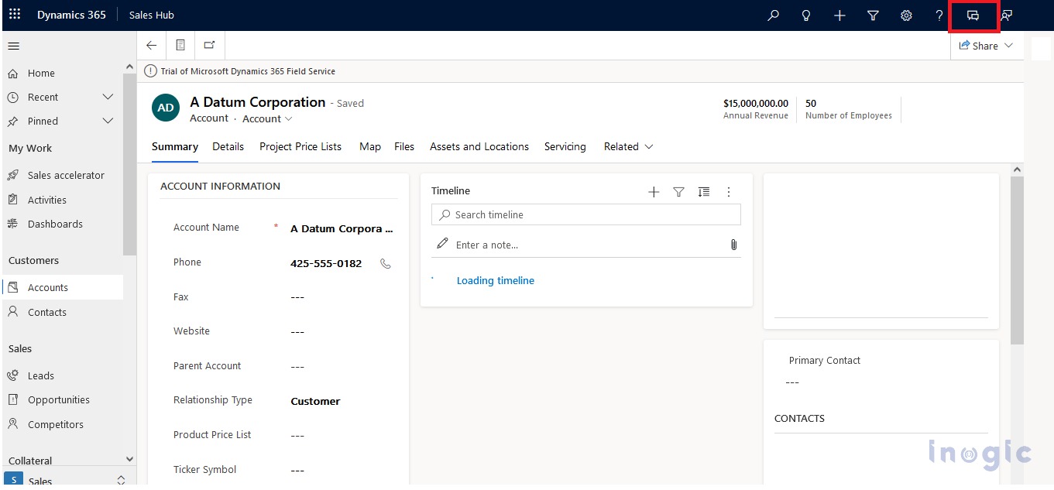Click the person chat icon at far right
The height and width of the screenshot is (490, 1054).
point(1007,15)
